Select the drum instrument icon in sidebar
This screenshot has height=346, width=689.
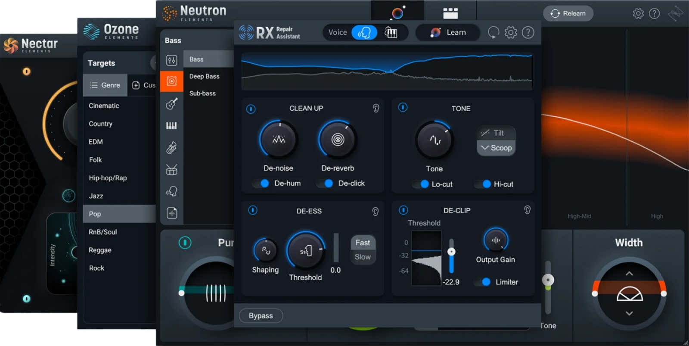[172, 170]
